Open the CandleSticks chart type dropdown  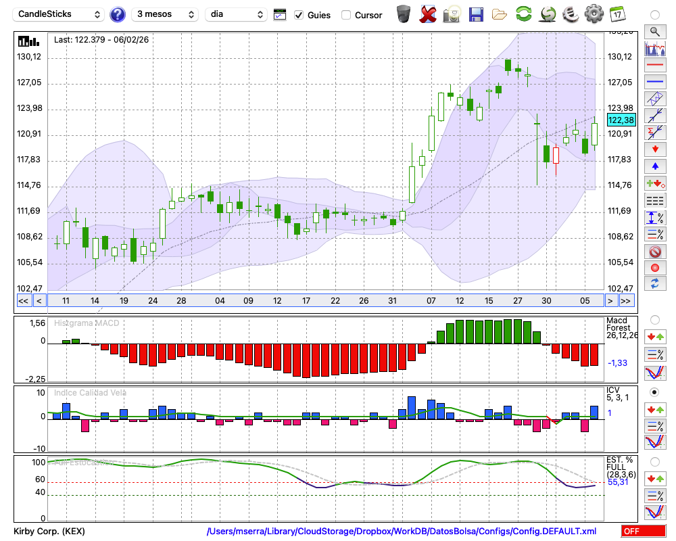pyautogui.click(x=59, y=14)
